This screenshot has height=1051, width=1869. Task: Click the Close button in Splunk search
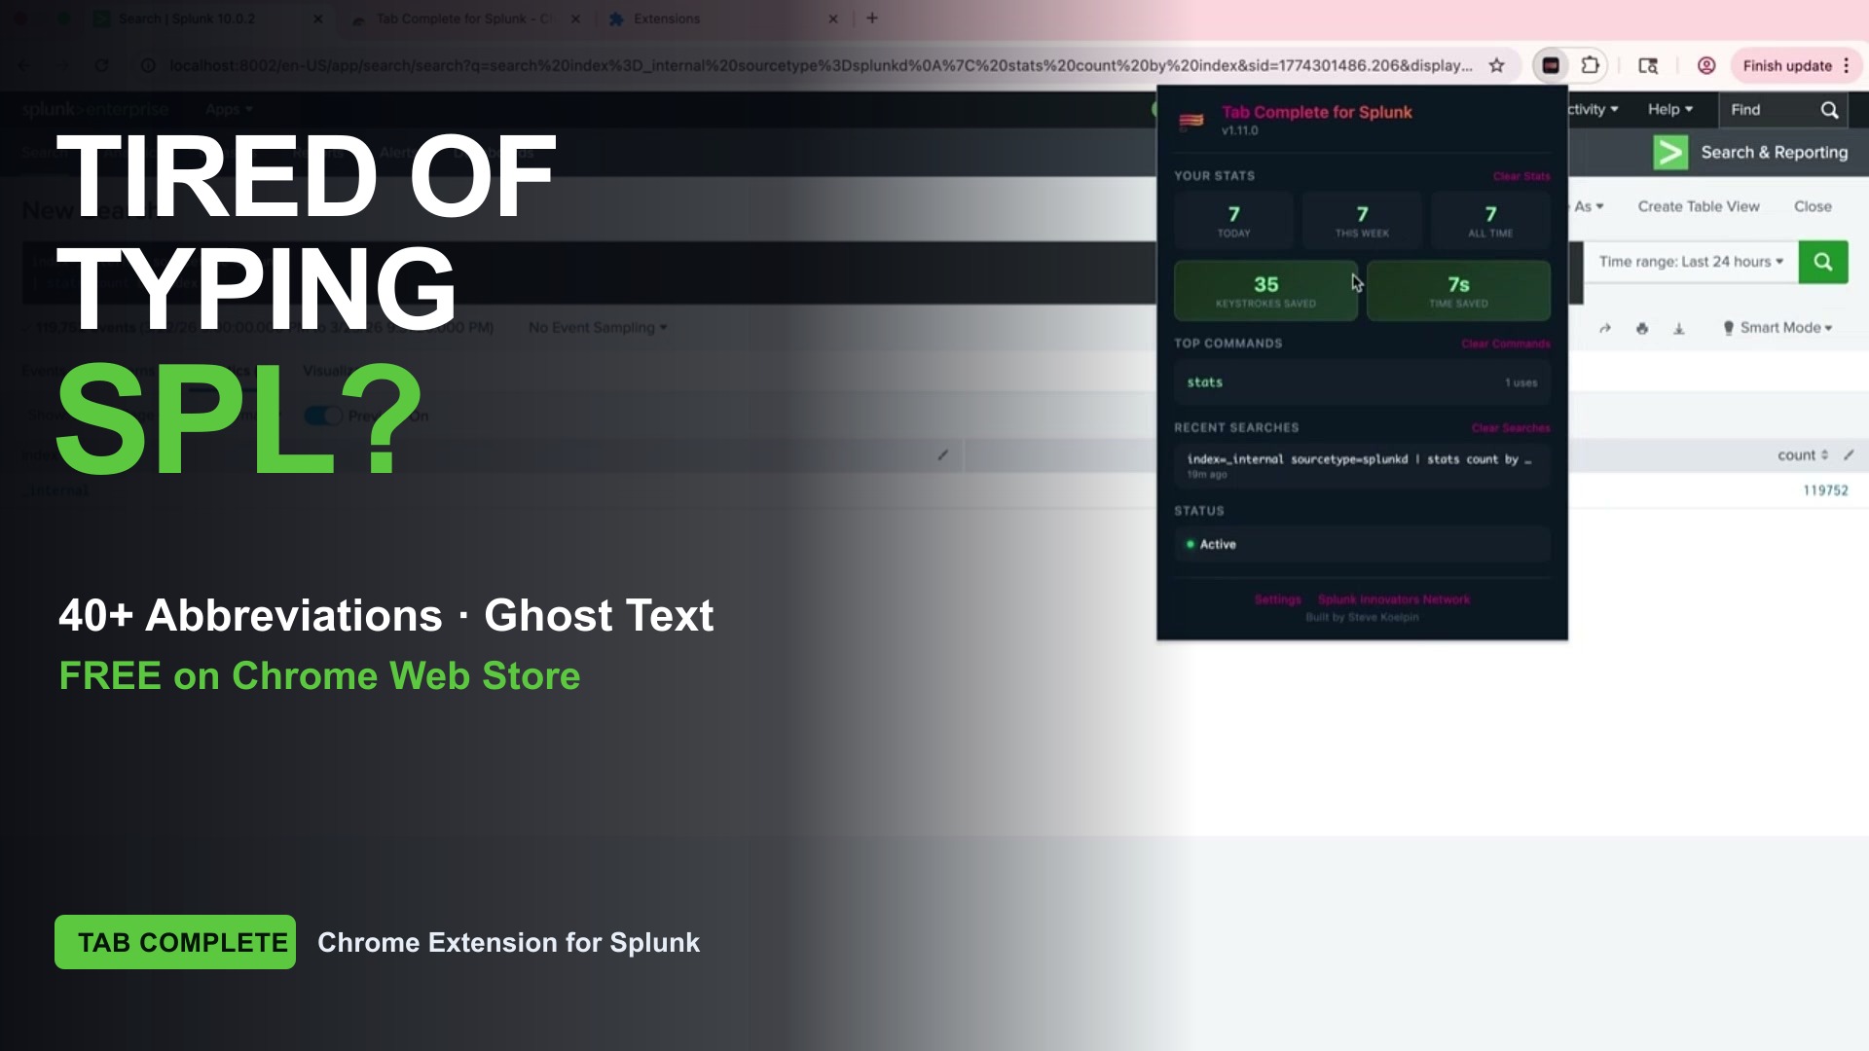(1813, 206)
